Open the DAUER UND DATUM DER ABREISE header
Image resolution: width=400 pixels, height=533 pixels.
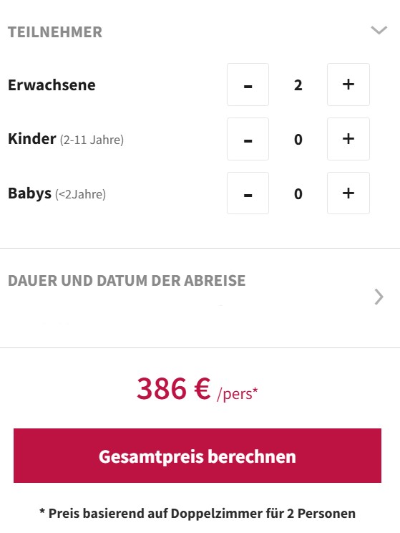(x=127, y=281)
